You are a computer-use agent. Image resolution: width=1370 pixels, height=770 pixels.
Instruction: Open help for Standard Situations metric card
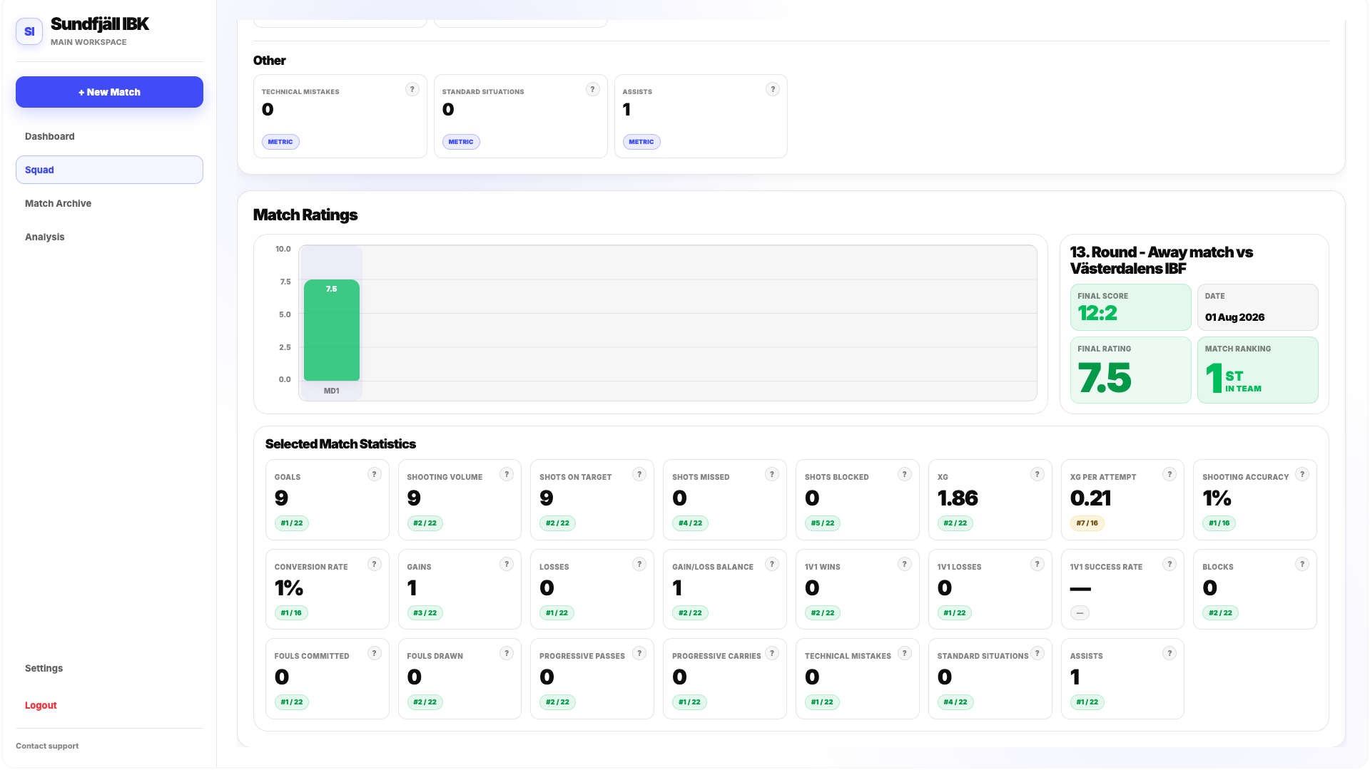click(593, 89)
